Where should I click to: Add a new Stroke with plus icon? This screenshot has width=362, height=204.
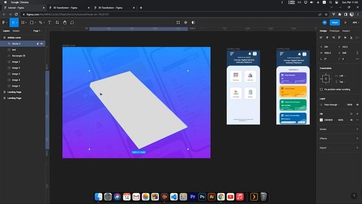pyautogui.click(x=357, y=129)
